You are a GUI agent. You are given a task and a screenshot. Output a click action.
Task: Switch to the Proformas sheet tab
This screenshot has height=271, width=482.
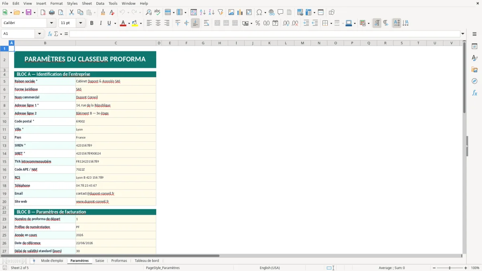pos(119,261)
